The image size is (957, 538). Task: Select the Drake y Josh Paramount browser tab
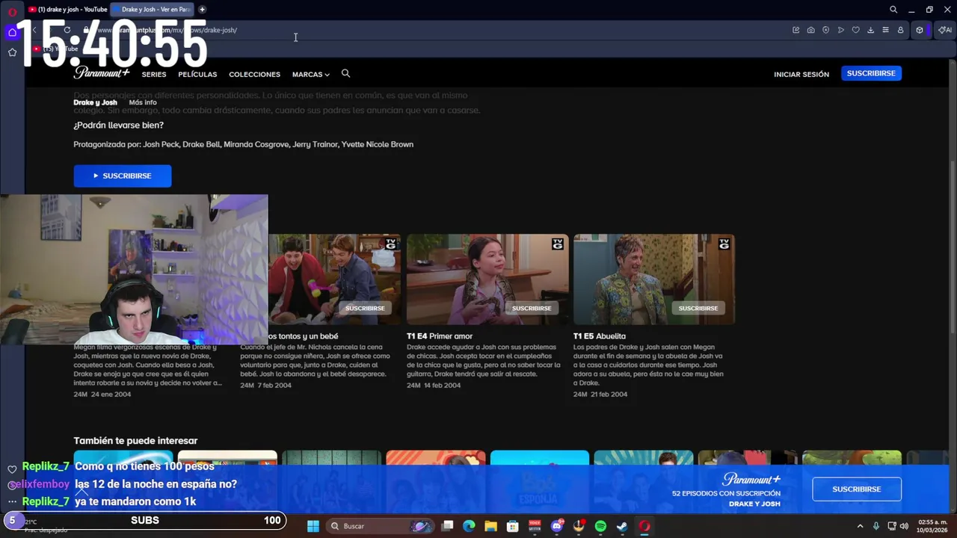(153, 10)
